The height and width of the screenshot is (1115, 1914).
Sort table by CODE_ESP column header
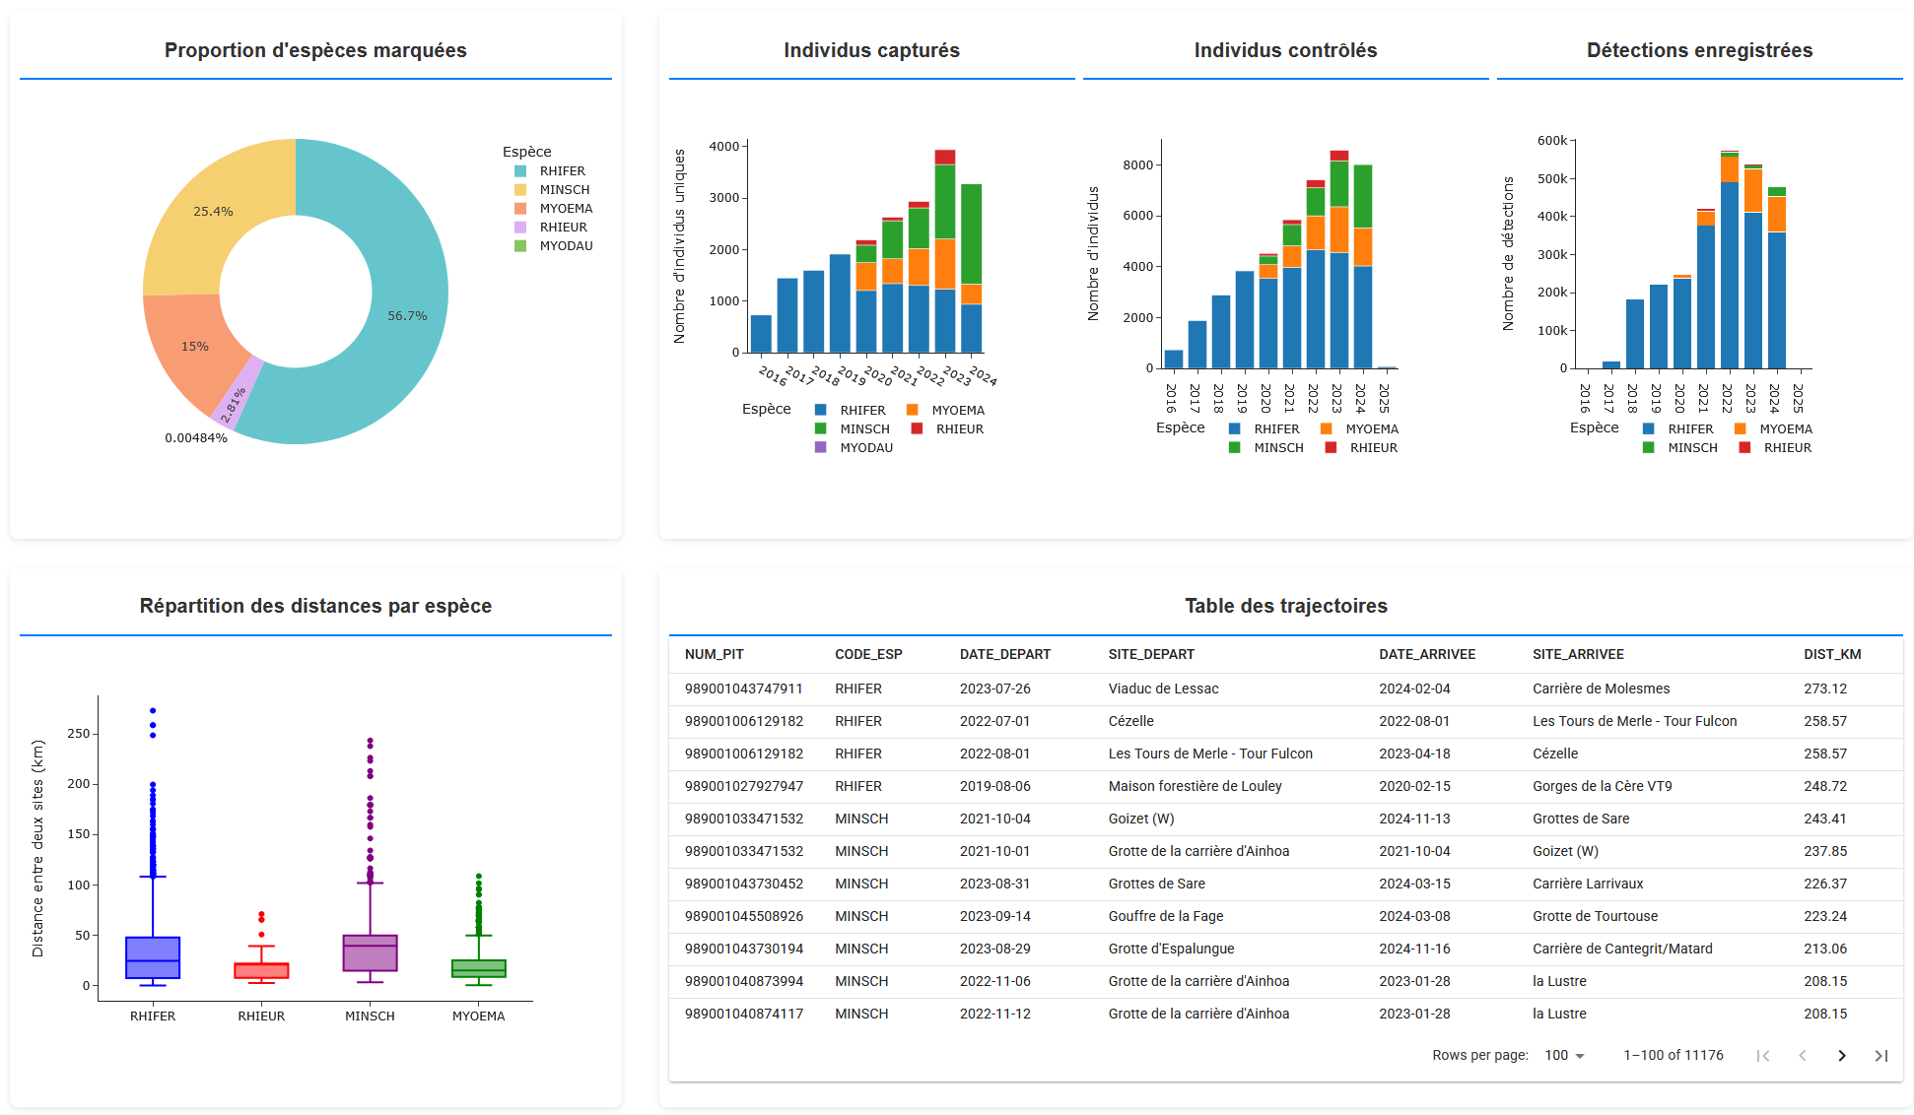coord(868,654)
